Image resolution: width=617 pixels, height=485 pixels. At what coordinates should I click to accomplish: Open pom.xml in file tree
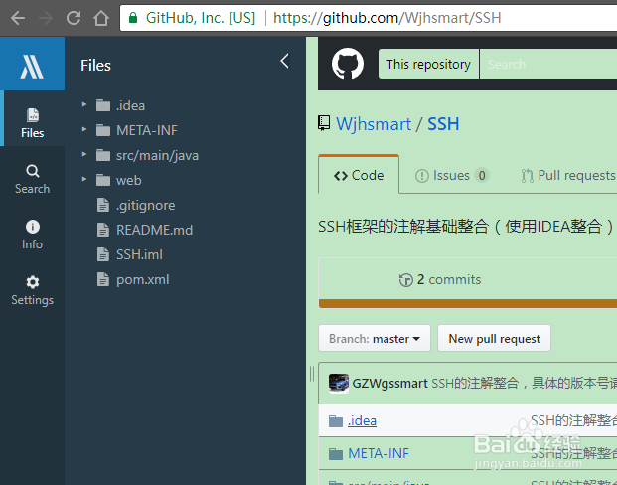pos(142,280)
